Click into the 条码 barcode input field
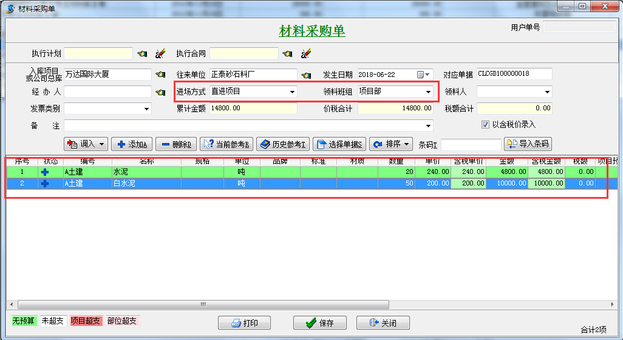The width and height of the screenshot is (623, 340). coord(471,144)
